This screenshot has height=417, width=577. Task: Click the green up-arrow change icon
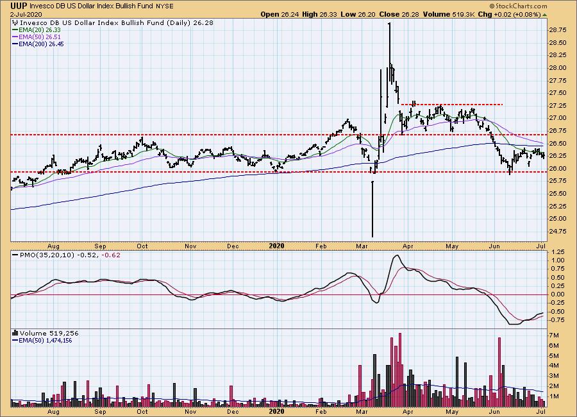(544, 15)
